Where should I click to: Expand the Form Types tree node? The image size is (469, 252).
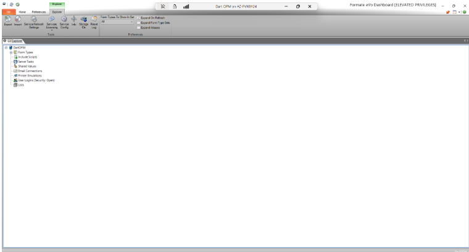click(11, 52)
